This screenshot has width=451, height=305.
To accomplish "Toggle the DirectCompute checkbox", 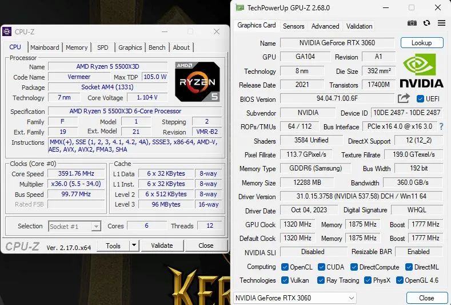I will coord(354,267).
